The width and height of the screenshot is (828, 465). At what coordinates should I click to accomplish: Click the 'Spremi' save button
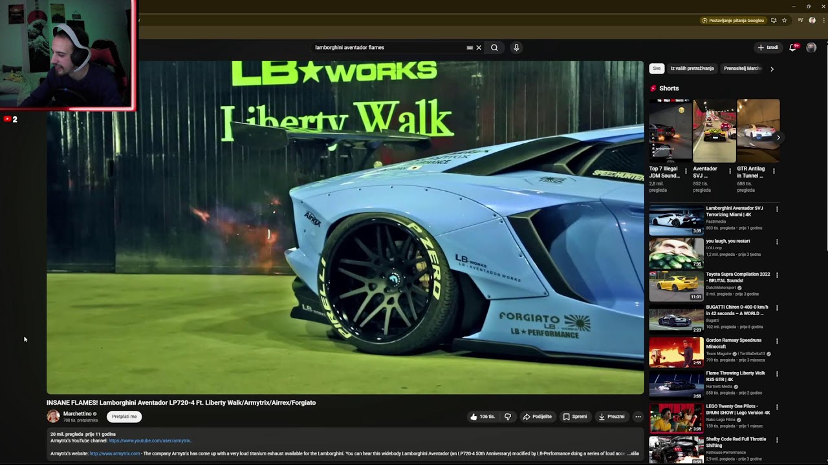tap(575, 417)
